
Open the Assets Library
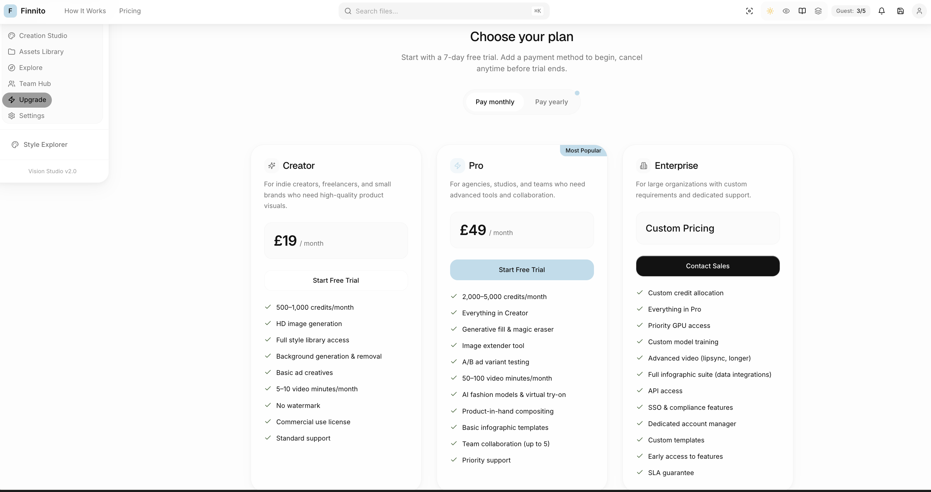(41, 52)
